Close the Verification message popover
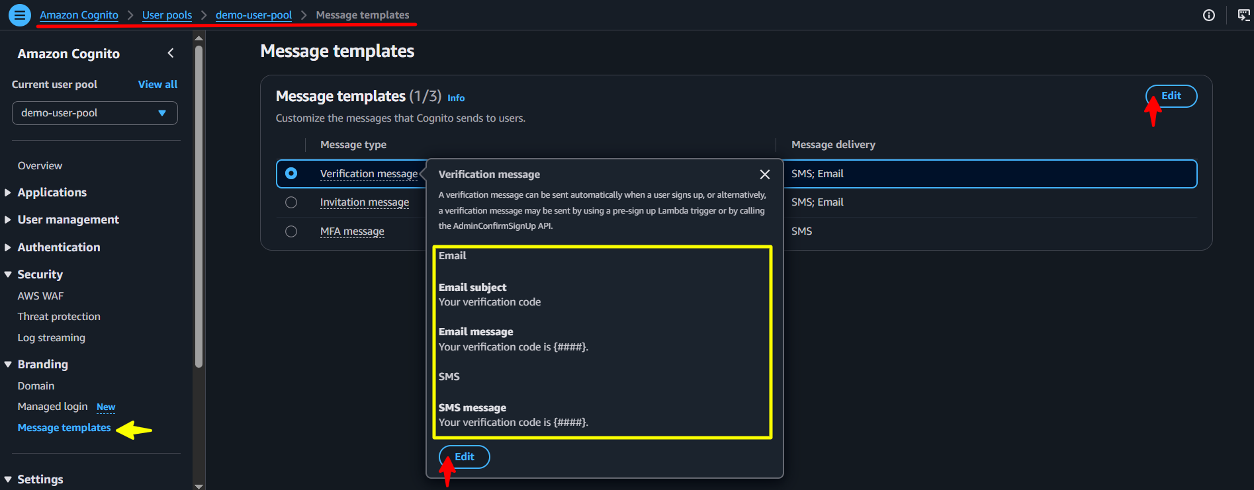 click(x=764, y=175)
